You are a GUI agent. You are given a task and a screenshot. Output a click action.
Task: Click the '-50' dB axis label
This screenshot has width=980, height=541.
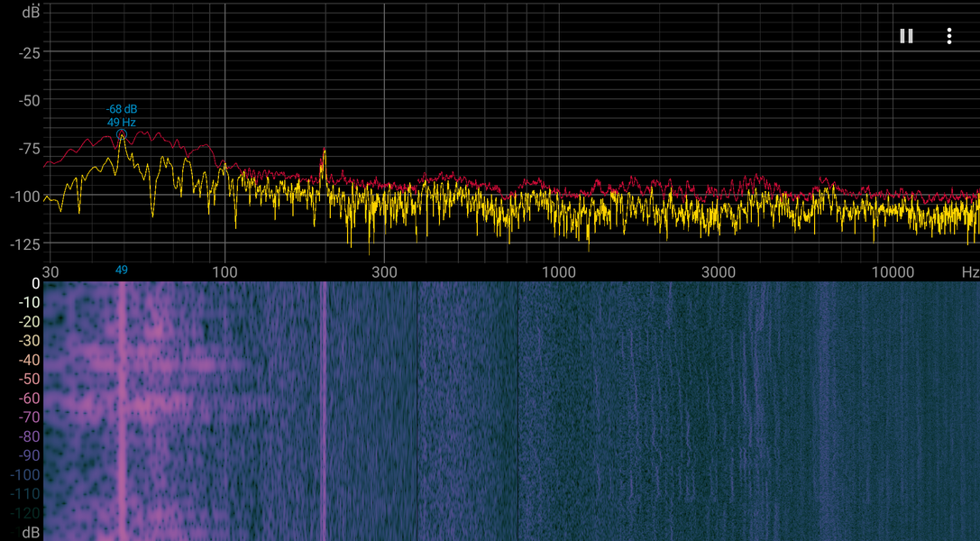(x=29, y=101)
